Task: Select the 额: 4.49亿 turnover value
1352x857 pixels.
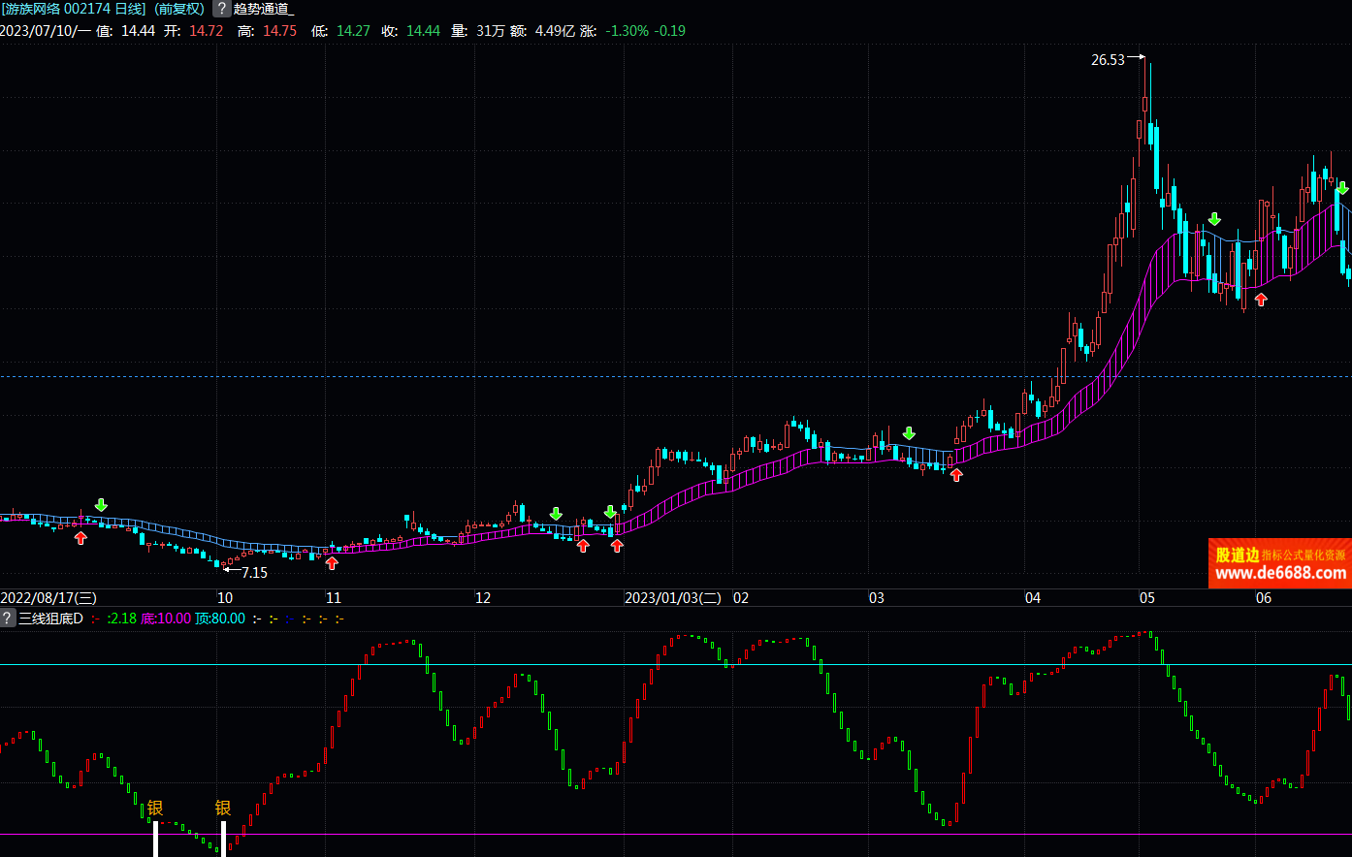Action: pyautogui.click(x=543, y=31)
